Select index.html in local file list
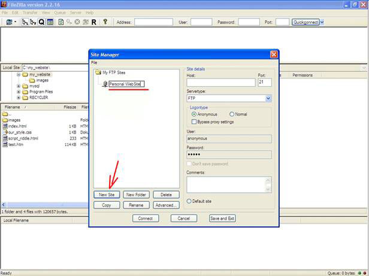This screenshot has width=369, height=276. tap(17, 126)
